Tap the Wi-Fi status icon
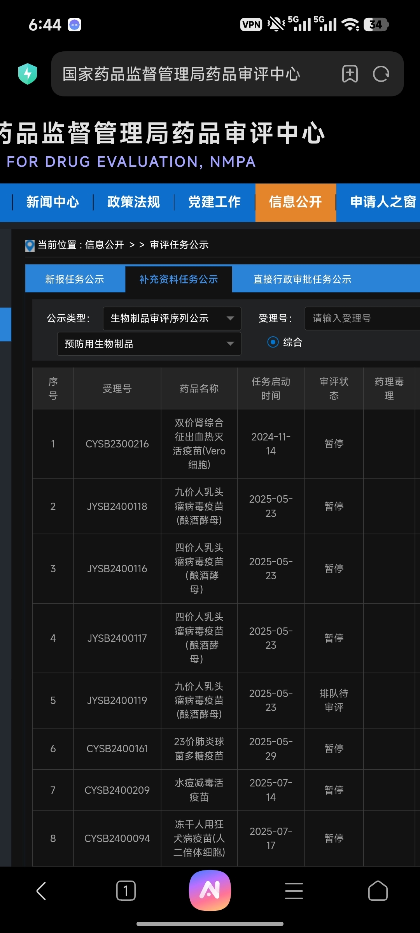The height and width of the screenshot is (933, 420). point(350,25)
